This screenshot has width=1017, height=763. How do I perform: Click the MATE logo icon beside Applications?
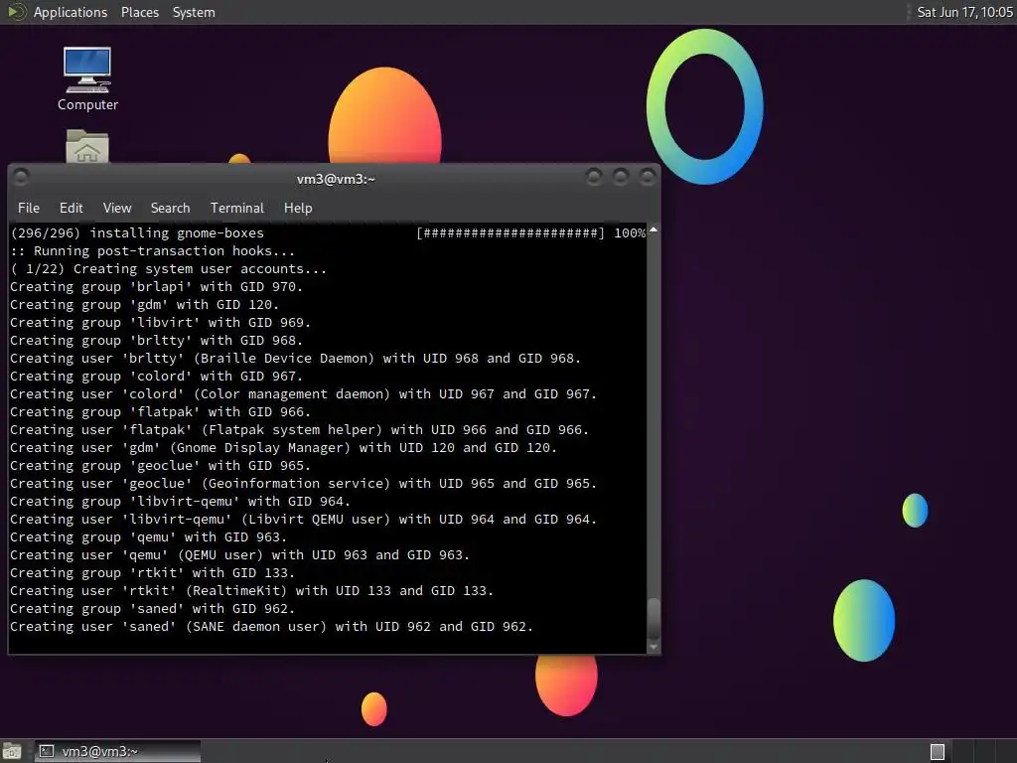click(x=17, y=12)
